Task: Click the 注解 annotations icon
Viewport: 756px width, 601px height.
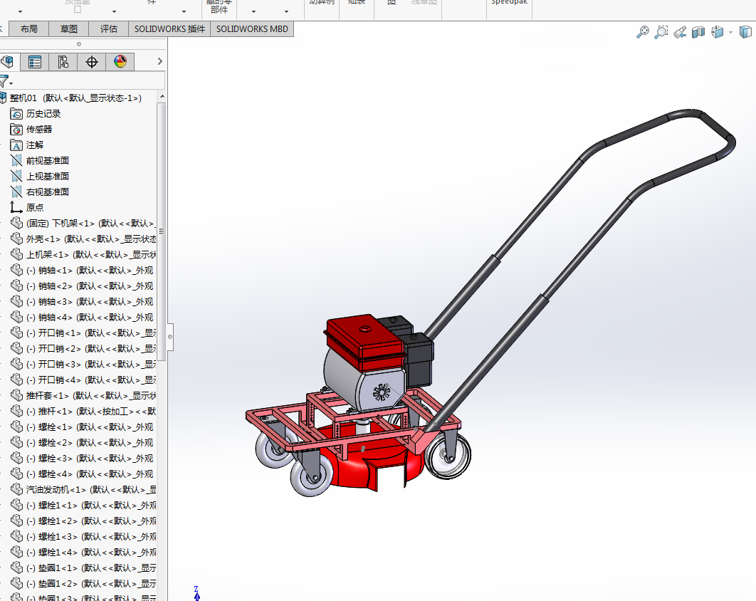Action: (16, 145)
